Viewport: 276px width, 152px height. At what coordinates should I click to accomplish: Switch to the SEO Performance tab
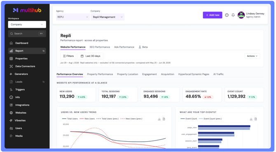point(100,47)
